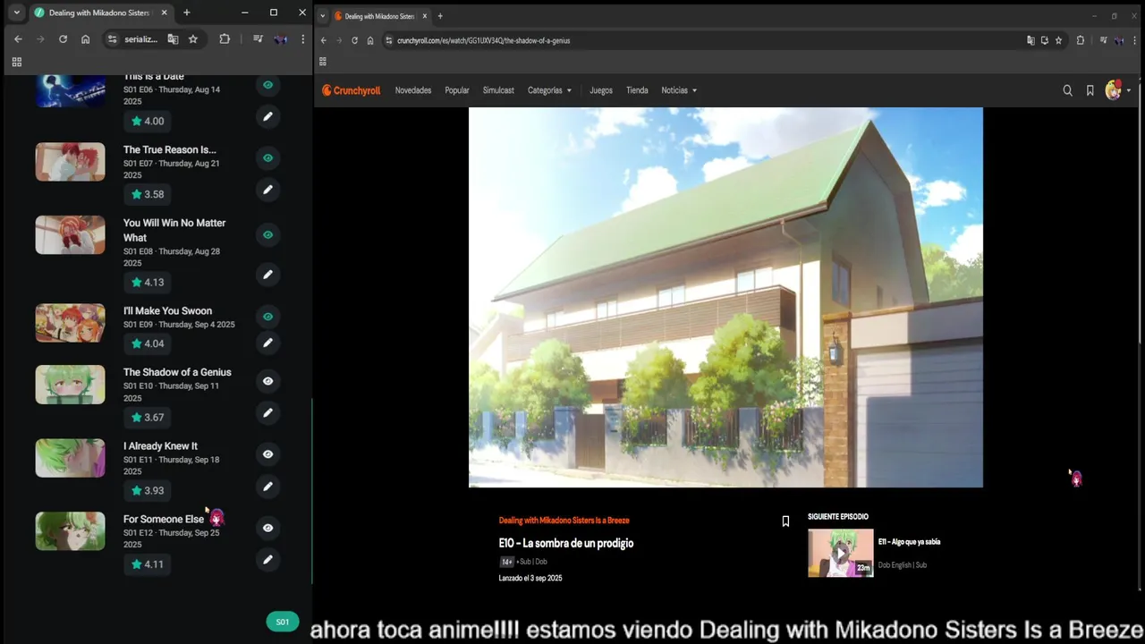Mark The Shadow of a Genius as watched
The height and width of the screenshot is (644, 1145).
(x=267, y=381)
